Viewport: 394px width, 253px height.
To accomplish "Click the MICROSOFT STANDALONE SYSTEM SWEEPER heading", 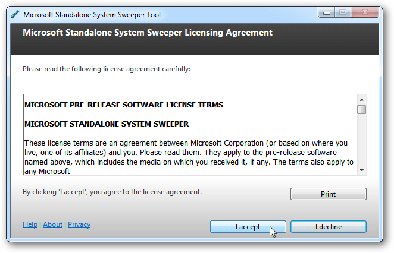I will tap(107, 124).
